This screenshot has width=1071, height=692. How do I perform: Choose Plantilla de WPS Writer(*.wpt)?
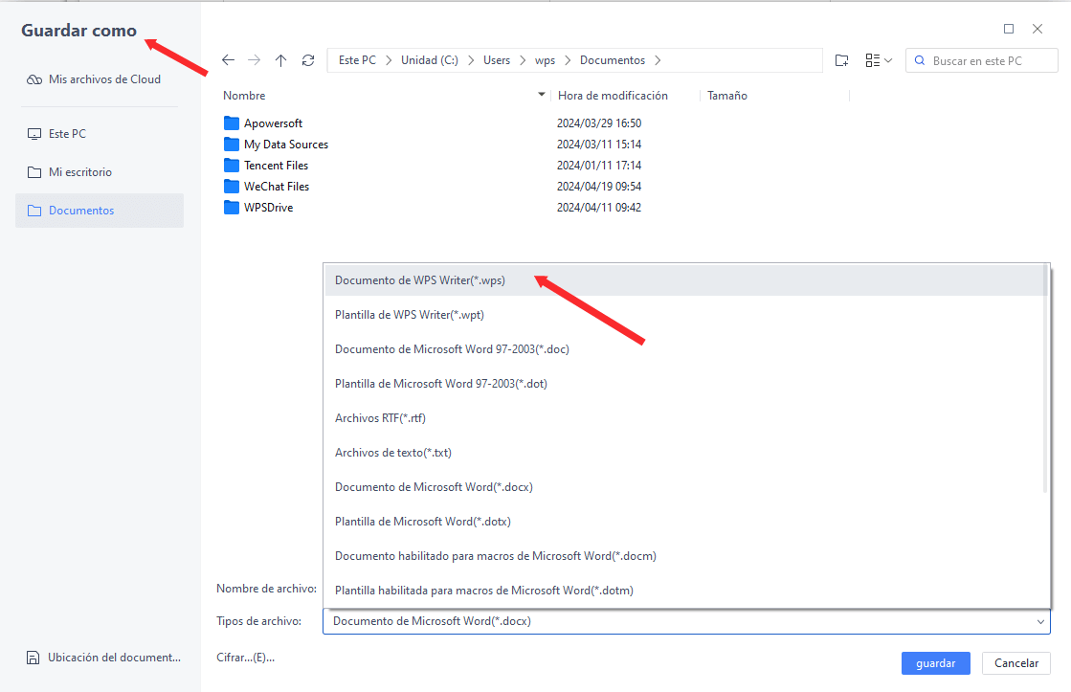click(683, 315)
